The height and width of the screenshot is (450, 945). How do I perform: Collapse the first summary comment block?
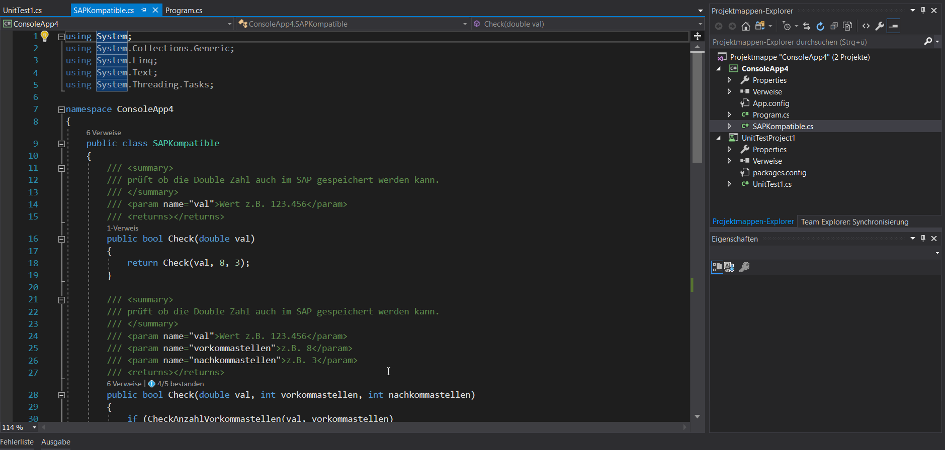[61, 168]
